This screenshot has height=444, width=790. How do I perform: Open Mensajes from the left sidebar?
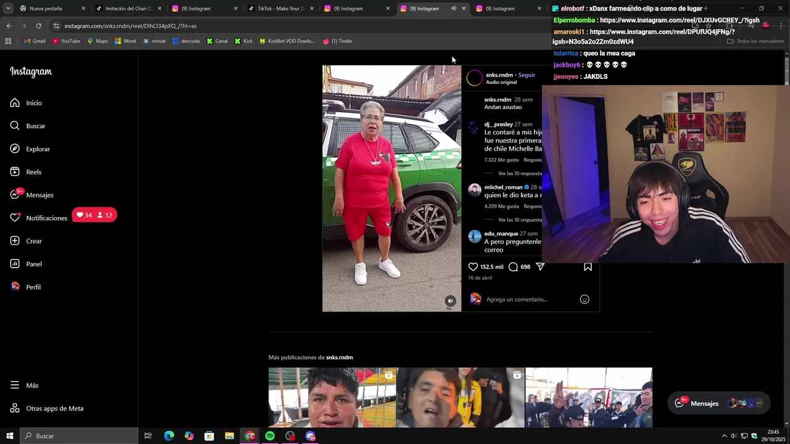pyautogui.click(x=31, y=195)
